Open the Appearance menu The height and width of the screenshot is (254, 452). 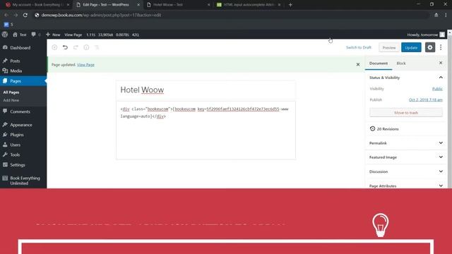point(21,125)
